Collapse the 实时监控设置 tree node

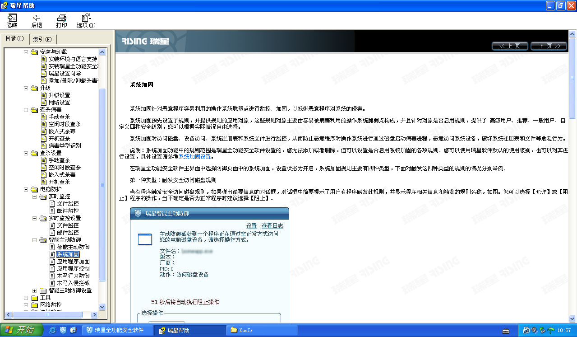tap(35, 218)
